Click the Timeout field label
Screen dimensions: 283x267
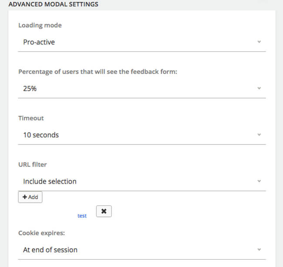pos(31,118)
